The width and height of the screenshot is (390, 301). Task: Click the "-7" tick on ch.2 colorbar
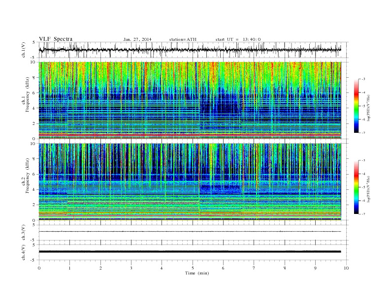point(363,214)
